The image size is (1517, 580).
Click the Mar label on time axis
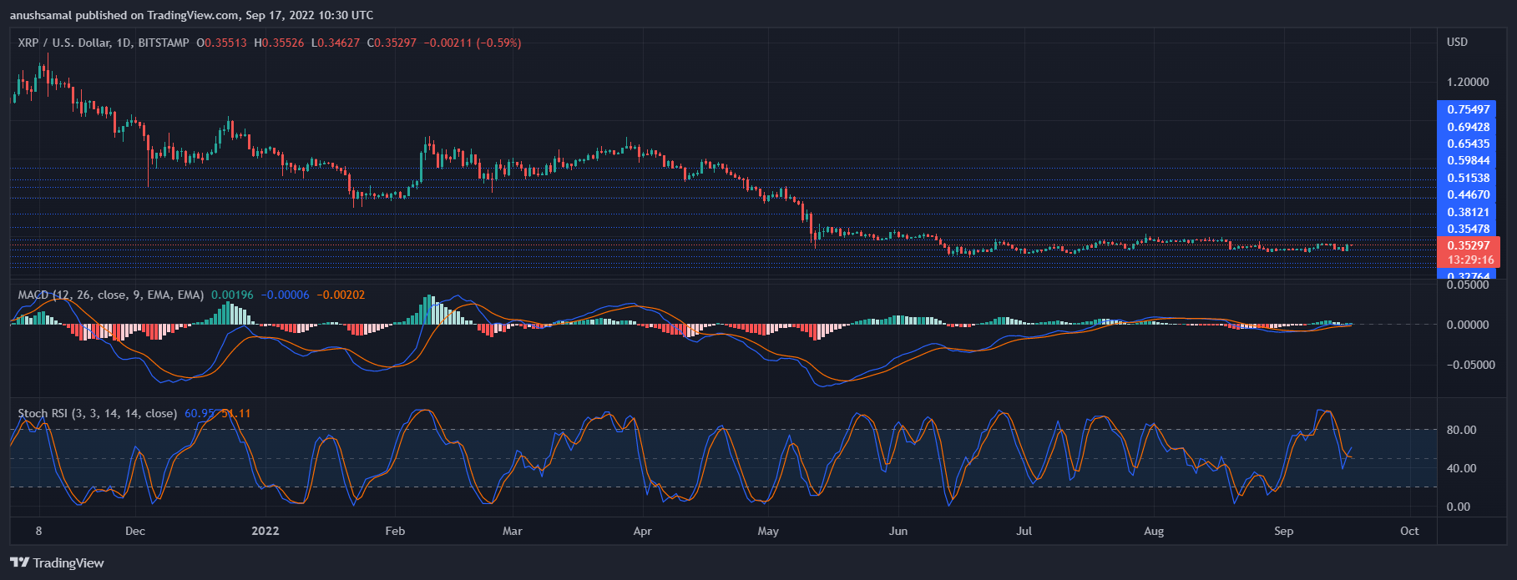coord(513,531)
